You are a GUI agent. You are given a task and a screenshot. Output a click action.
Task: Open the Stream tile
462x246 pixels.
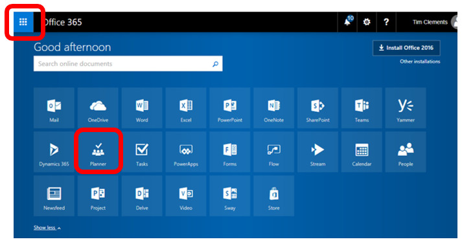318,152
